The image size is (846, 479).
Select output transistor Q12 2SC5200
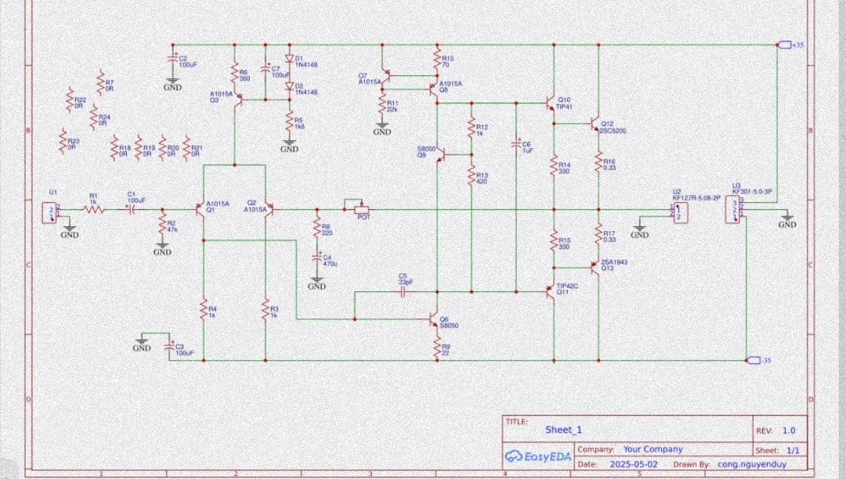[x=595, y=124]
